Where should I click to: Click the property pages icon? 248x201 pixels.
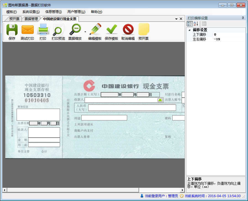click(x=204, y=24)
